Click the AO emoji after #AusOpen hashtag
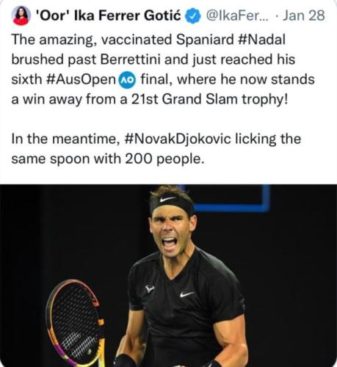Screen dimensions: 337x367 click(127, 80)
